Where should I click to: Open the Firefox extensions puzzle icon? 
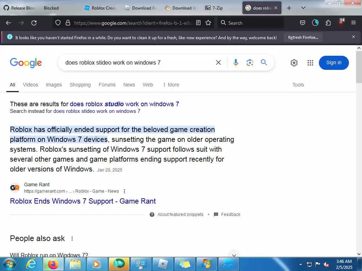pos(328,23)
